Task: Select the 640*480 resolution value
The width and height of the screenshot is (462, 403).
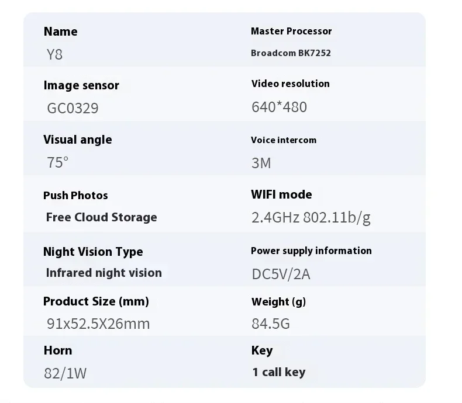Action: (279, 107)
